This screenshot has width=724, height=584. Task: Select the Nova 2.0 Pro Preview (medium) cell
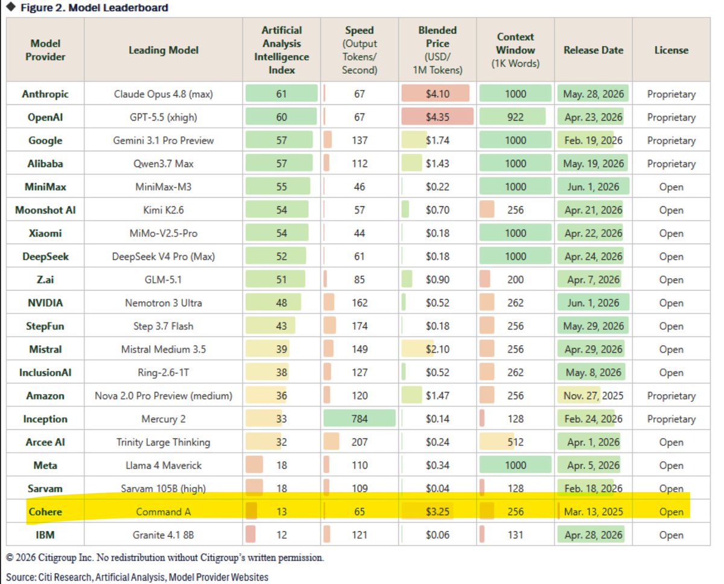tap(164, 396)
